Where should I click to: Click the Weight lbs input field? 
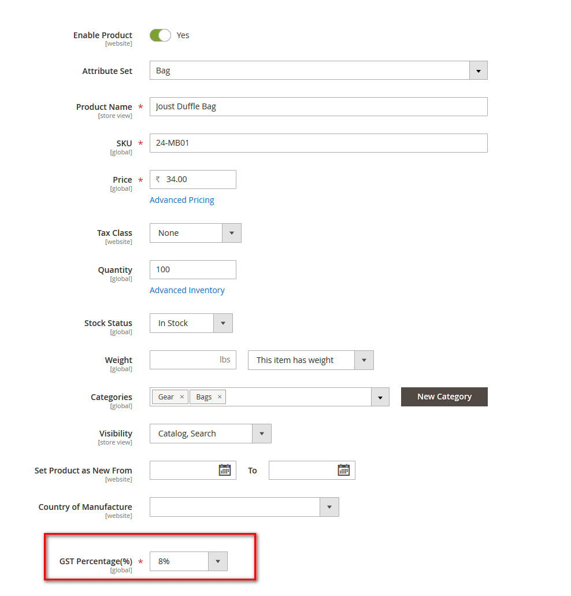tap(192, 360)
